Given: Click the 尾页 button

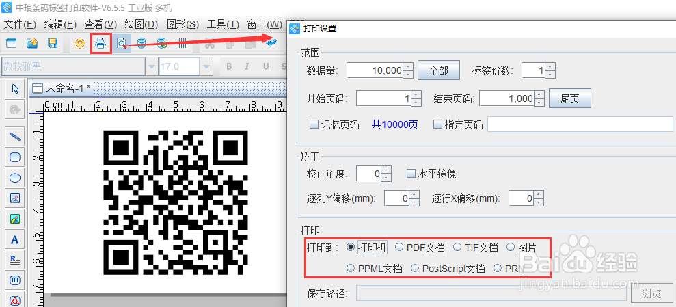Looking at the screenshot, I should (569, 98).
